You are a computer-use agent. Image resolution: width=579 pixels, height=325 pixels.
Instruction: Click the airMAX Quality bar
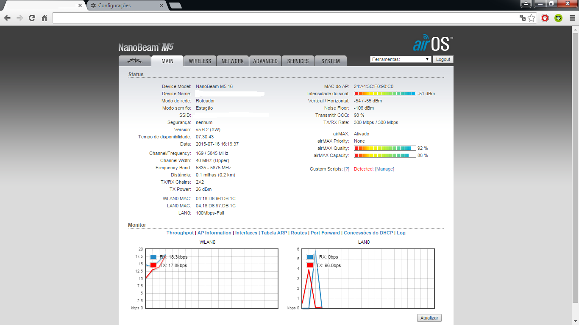pos(385,148)
